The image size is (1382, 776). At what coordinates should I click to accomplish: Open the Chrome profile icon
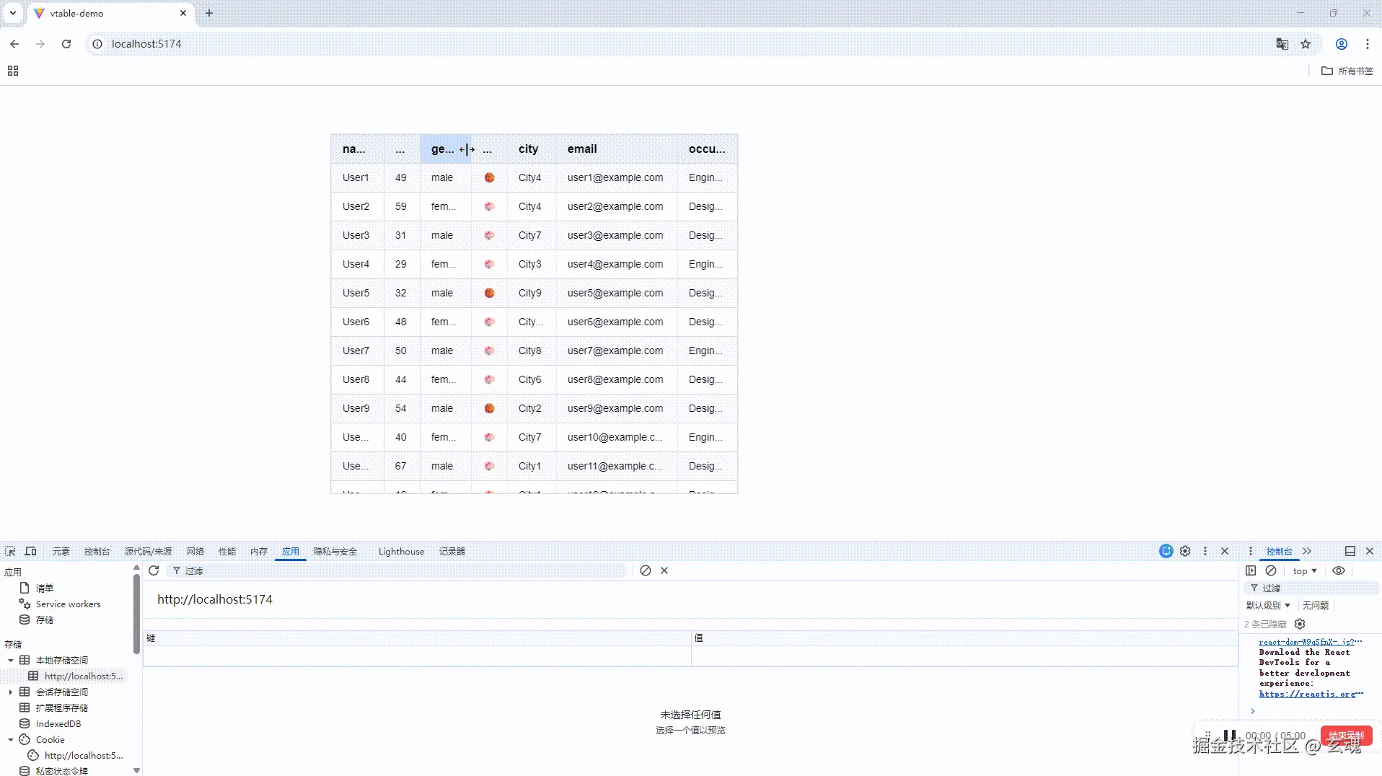click(1342, 44)
